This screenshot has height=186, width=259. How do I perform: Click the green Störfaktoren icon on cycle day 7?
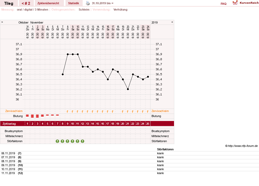pos(57,141)
